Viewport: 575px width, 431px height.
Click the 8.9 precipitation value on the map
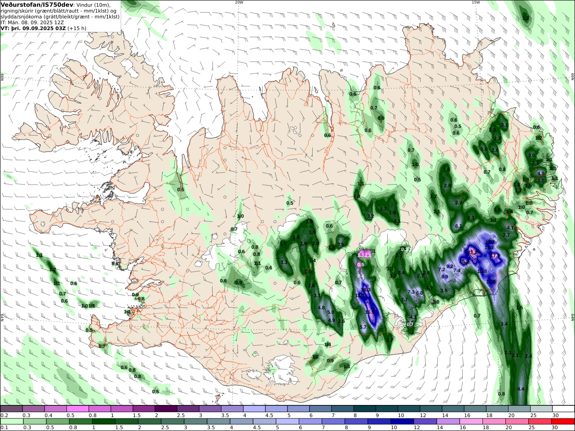tap(445, 277)
